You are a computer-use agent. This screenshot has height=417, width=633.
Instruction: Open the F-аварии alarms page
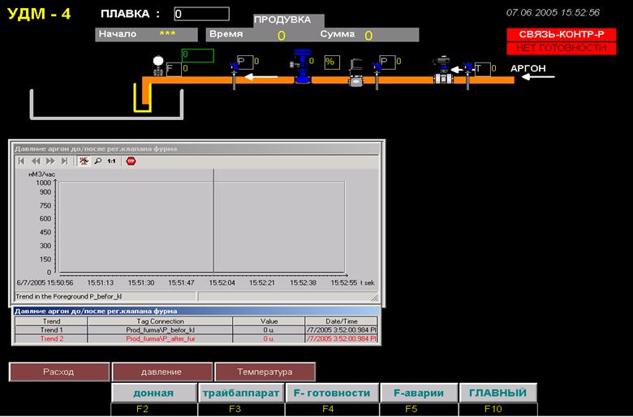click(419, 393)
